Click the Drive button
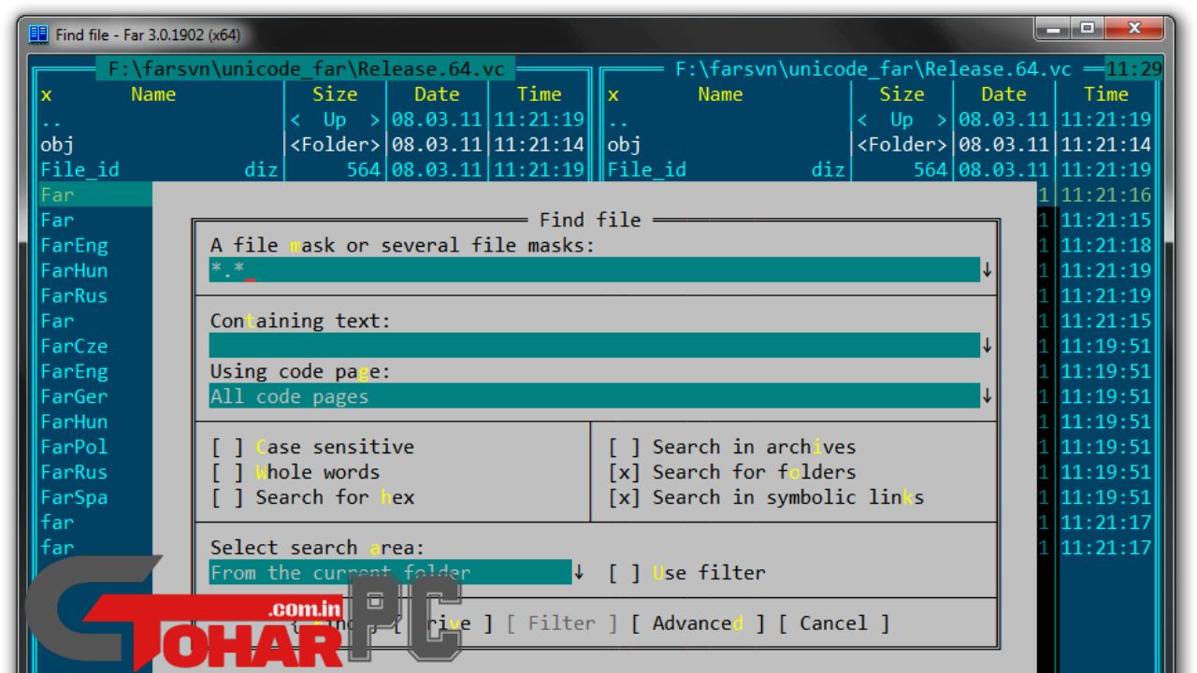Viewport: 1197px width, 673px height. tap(443, 623)
